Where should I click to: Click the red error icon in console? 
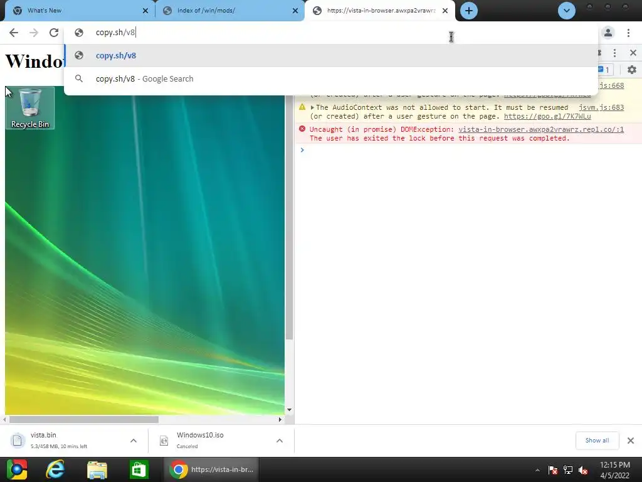tap(302, 129)
